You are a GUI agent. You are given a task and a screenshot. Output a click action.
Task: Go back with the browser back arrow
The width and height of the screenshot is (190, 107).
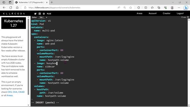4,7
